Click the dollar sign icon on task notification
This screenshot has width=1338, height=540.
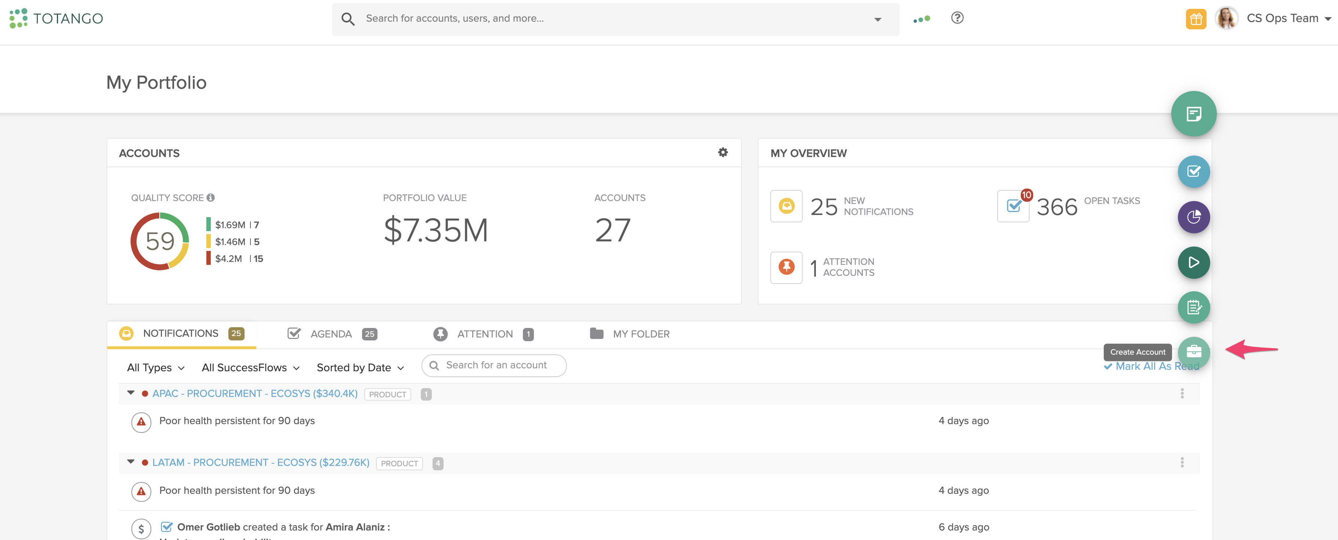point(141,529)
